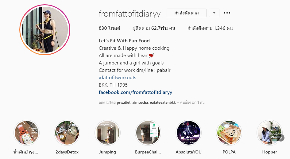The width and height of the screenshot is (290, 159).
Task: Open the Hopper story highlight
Action: tap(269, 133)
